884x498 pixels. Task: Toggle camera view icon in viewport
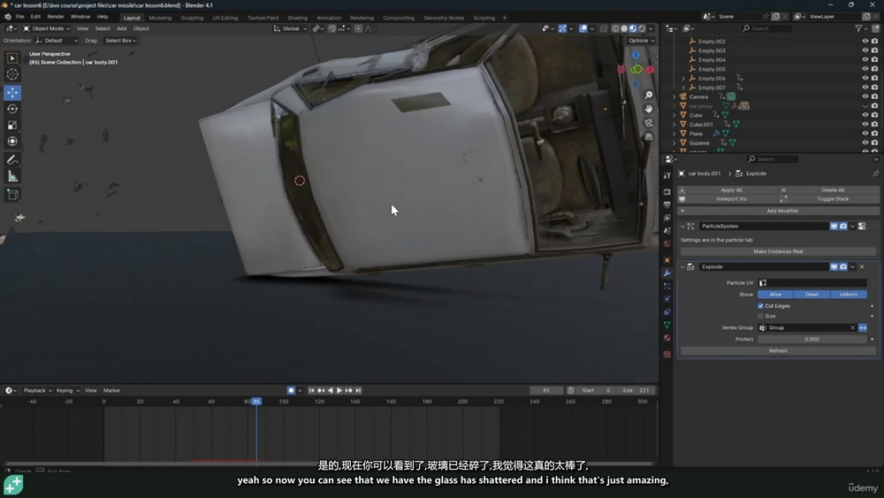[x=649, y=123]
